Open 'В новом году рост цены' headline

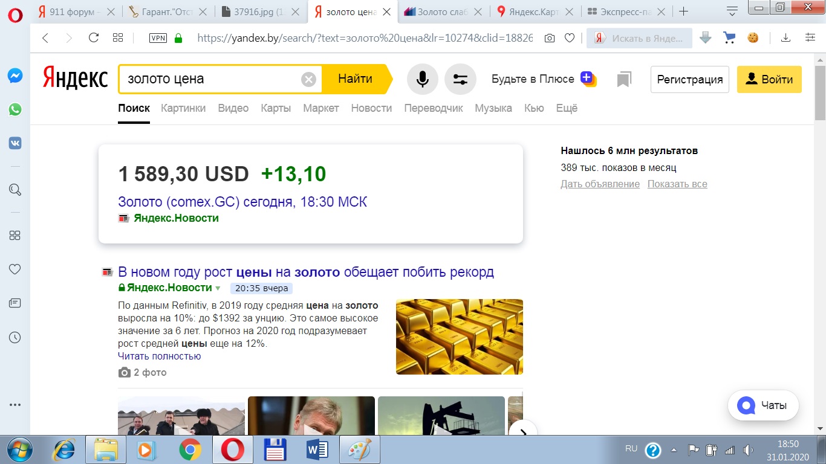[x=306, y=272]
